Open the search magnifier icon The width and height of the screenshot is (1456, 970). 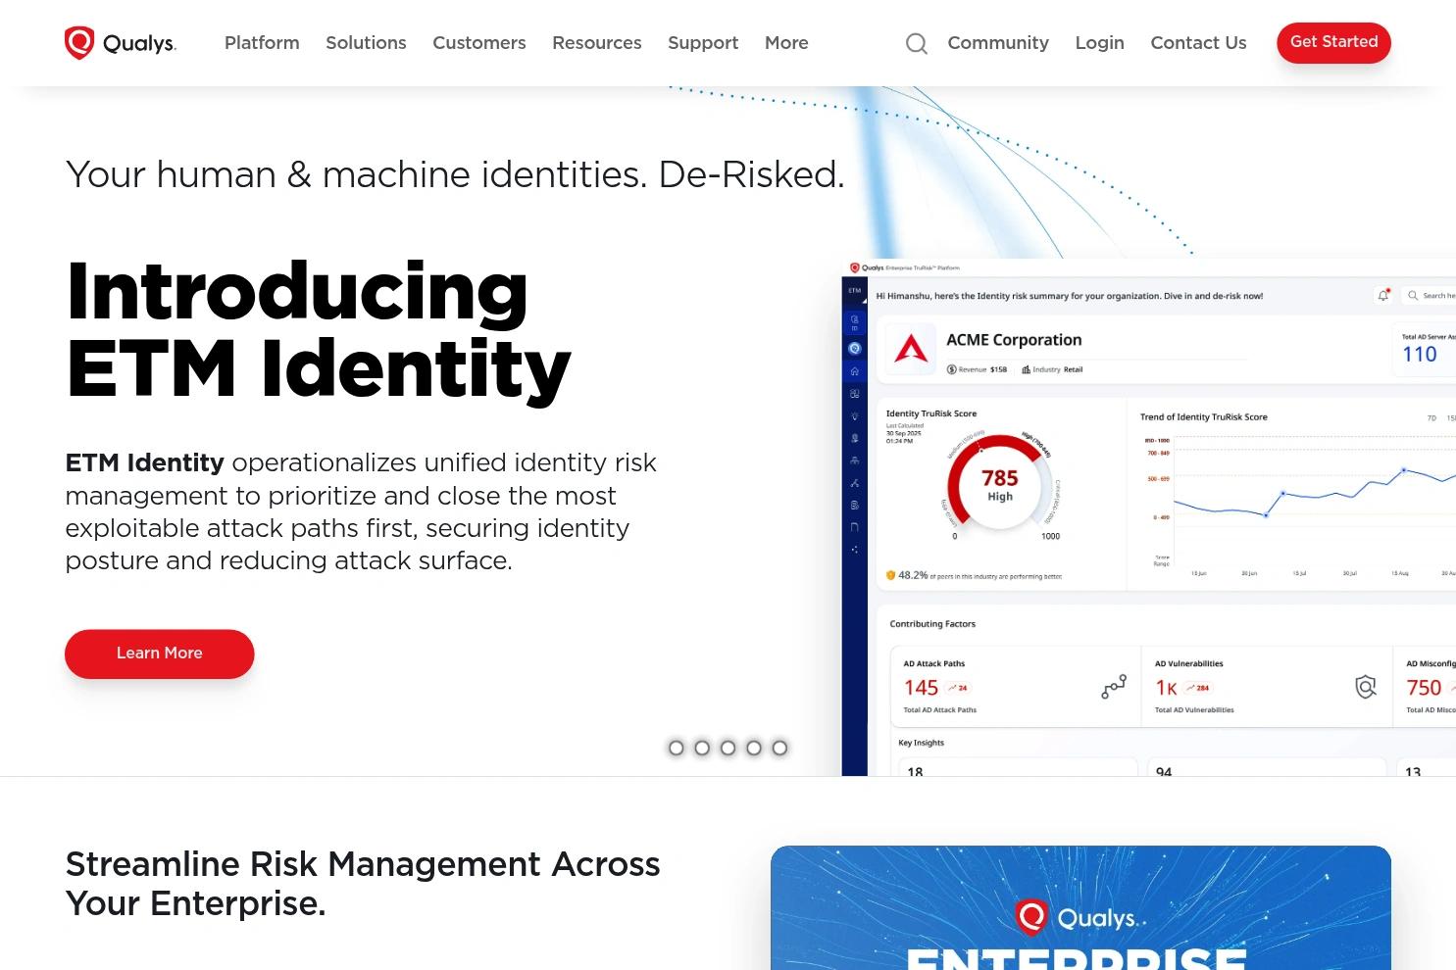point(917,43)
